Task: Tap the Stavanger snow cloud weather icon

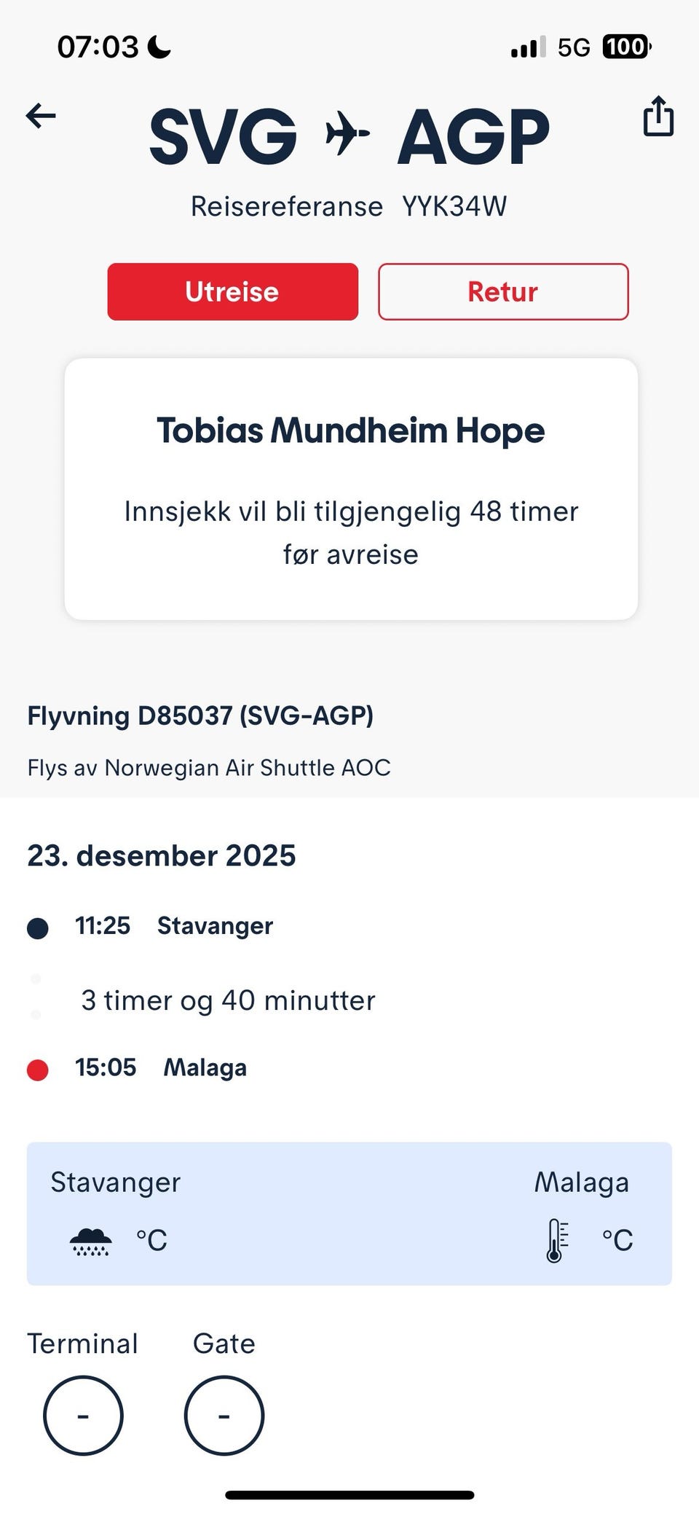Action: (x=91, y=1241)
